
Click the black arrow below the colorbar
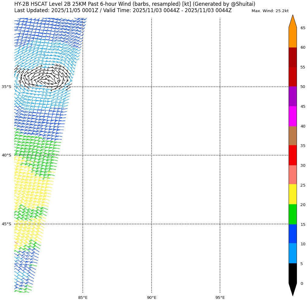click(292, 289)
